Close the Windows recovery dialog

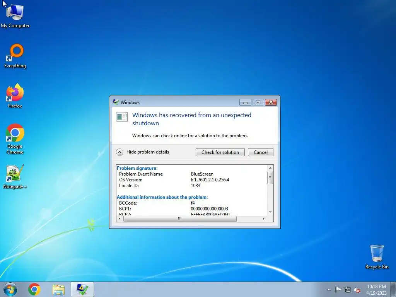(x=271, y=102)
